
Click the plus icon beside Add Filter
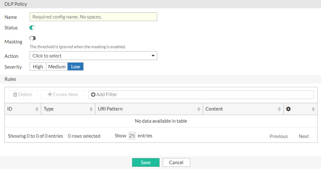point(93,95)
